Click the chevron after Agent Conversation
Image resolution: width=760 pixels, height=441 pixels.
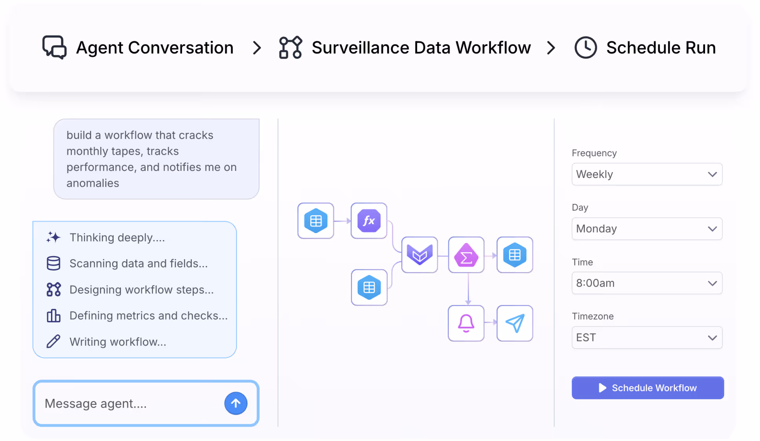(x=257, y=48)
